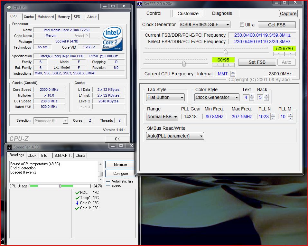Click the Min Freq. 80.8MHz value
This screenshot has height=246, width=308.
pyautogui.click(x=214, y=117)
